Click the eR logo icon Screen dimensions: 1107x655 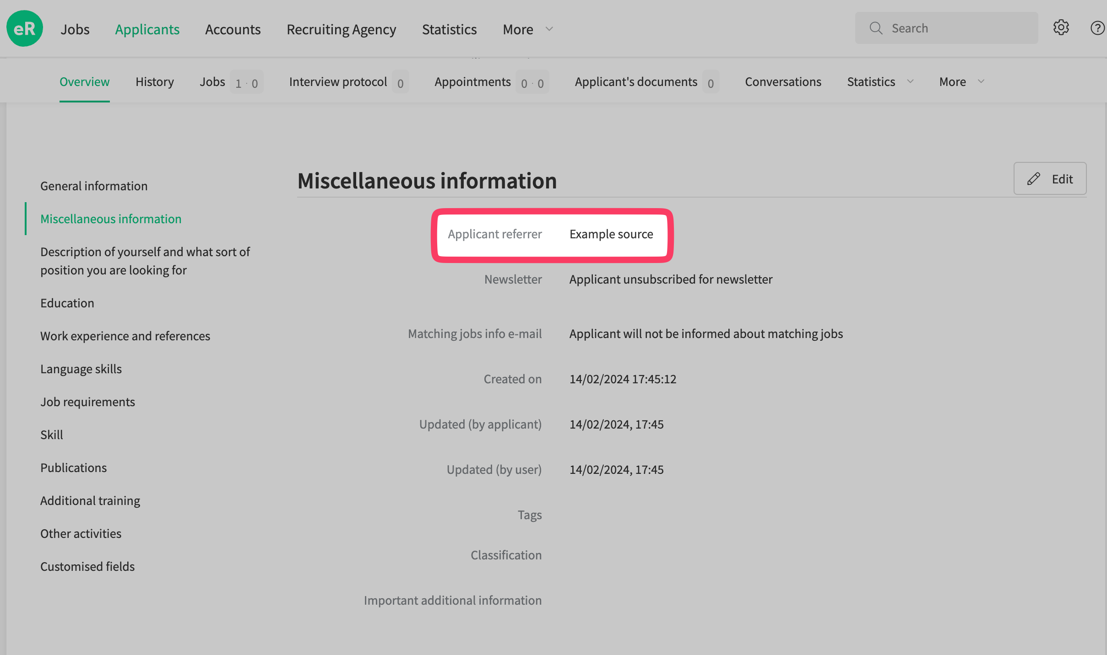point(25,28)
